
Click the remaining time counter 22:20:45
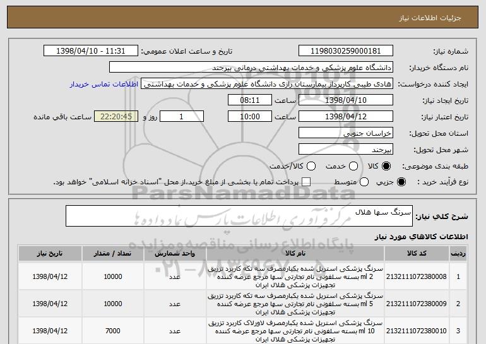[x=116, y=117]
